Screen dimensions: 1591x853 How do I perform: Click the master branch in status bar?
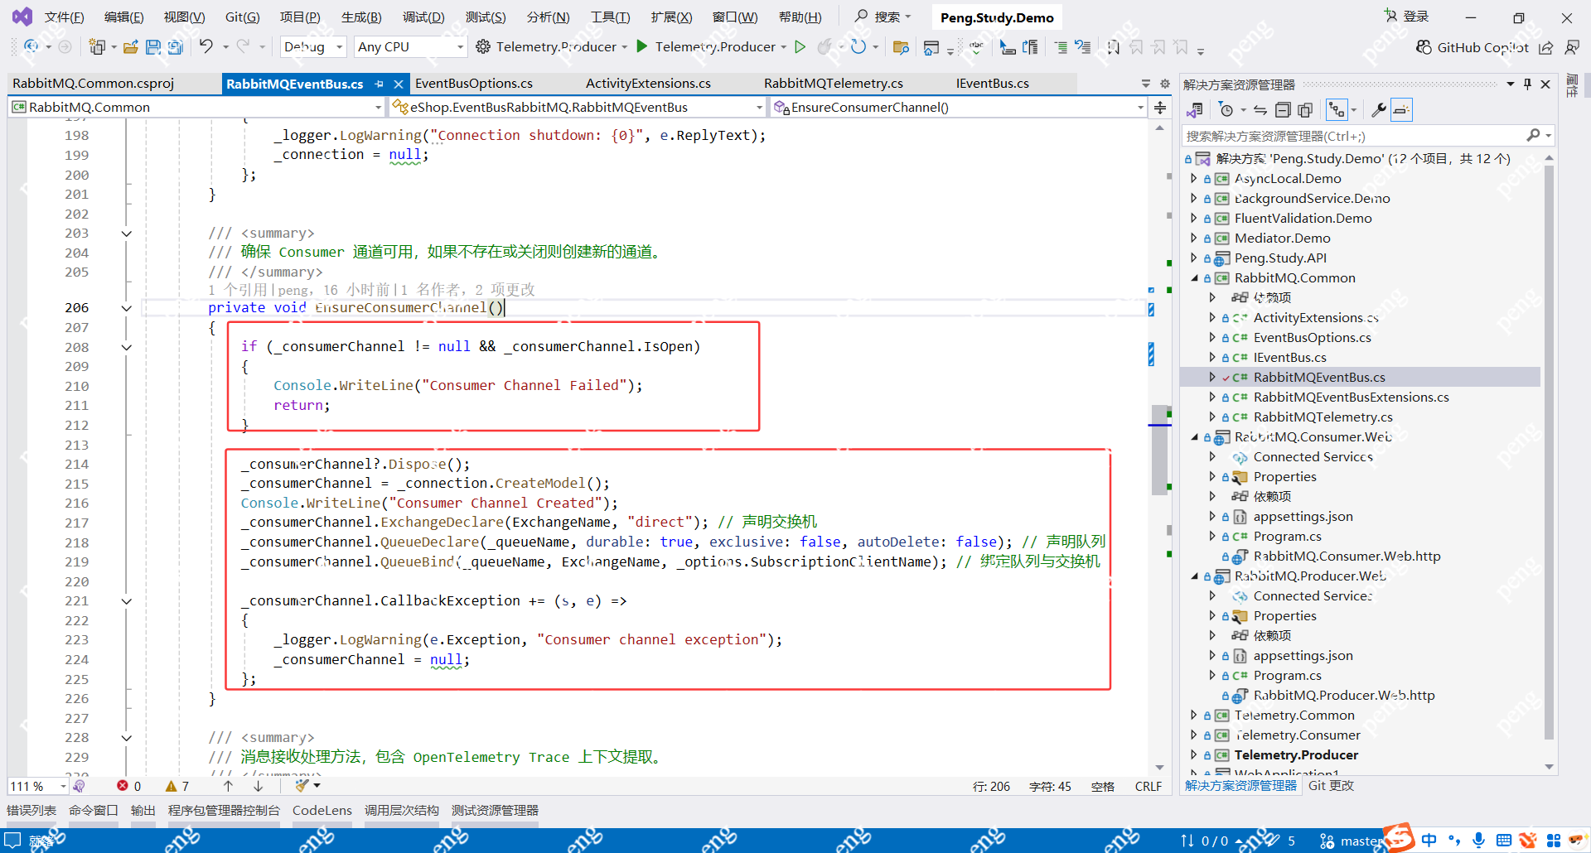[1352, 841]
